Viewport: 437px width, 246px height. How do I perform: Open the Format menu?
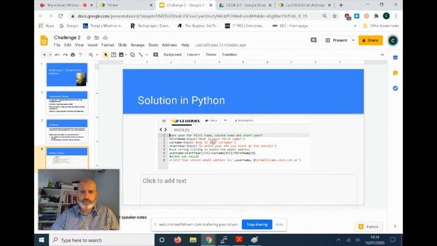[108, 45]
